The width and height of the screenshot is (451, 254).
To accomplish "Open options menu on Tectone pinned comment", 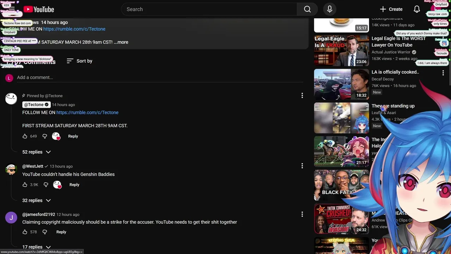I will (302, 96).
